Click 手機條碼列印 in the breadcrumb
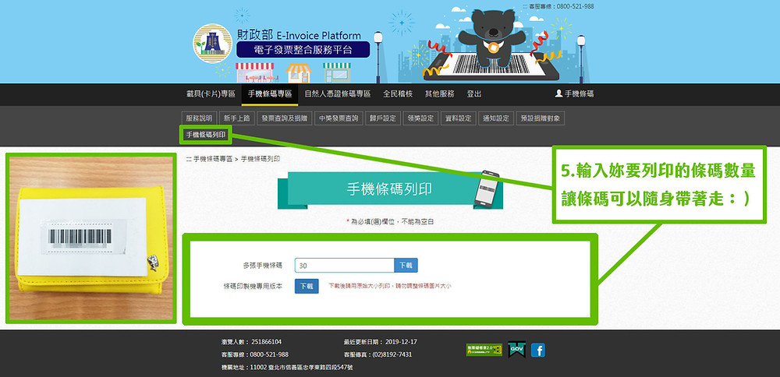 coord(261,159)
